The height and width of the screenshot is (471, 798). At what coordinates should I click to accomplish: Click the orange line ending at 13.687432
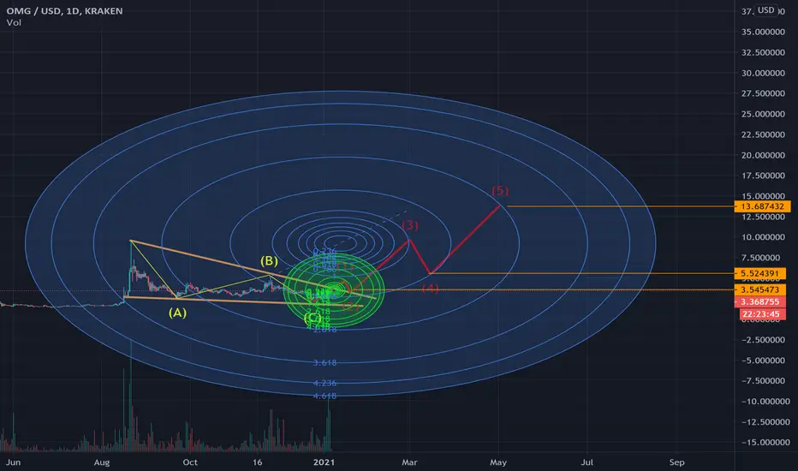pyautogui.click(x=621, y=206)
